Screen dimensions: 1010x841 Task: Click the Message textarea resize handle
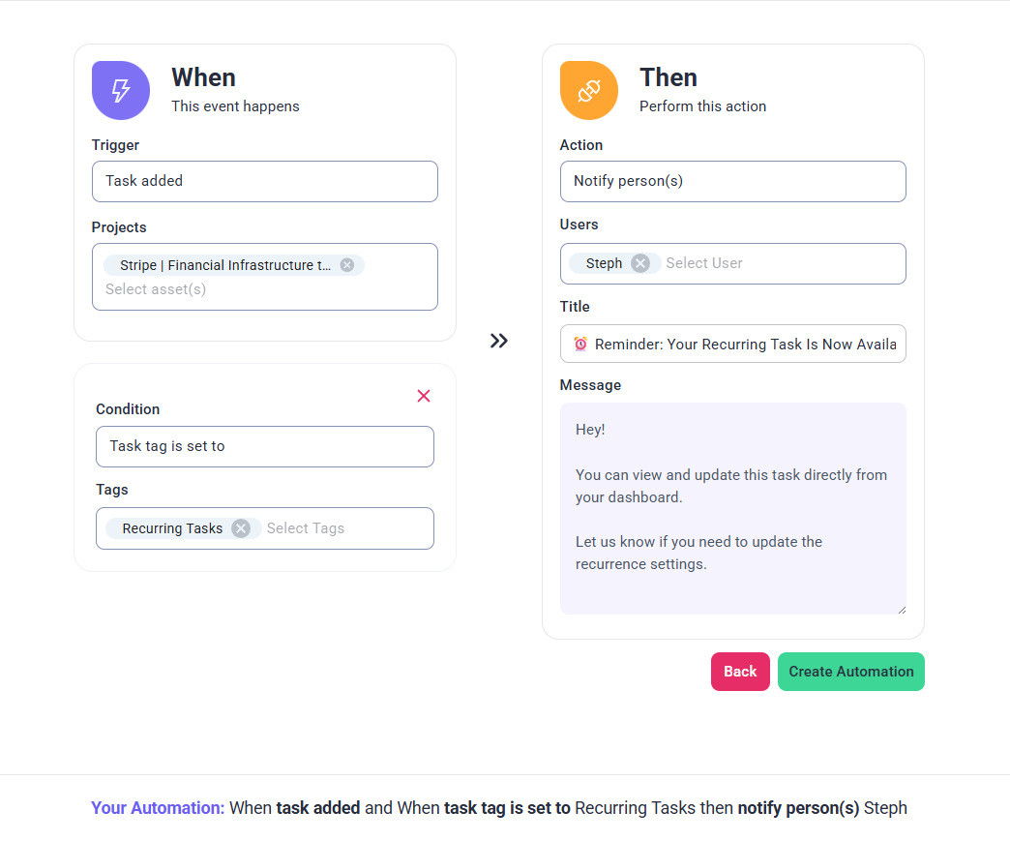tap(902, 610)
